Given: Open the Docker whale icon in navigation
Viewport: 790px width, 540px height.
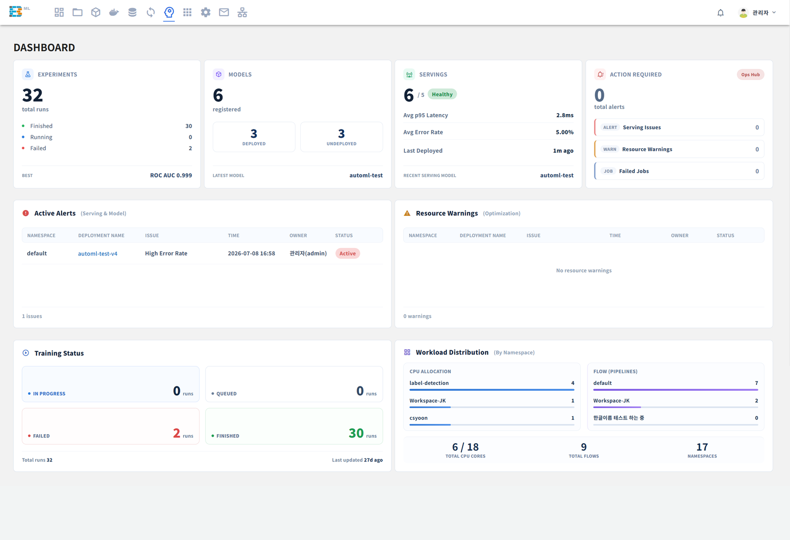Looking at the screenshot, I should [114, 12].
